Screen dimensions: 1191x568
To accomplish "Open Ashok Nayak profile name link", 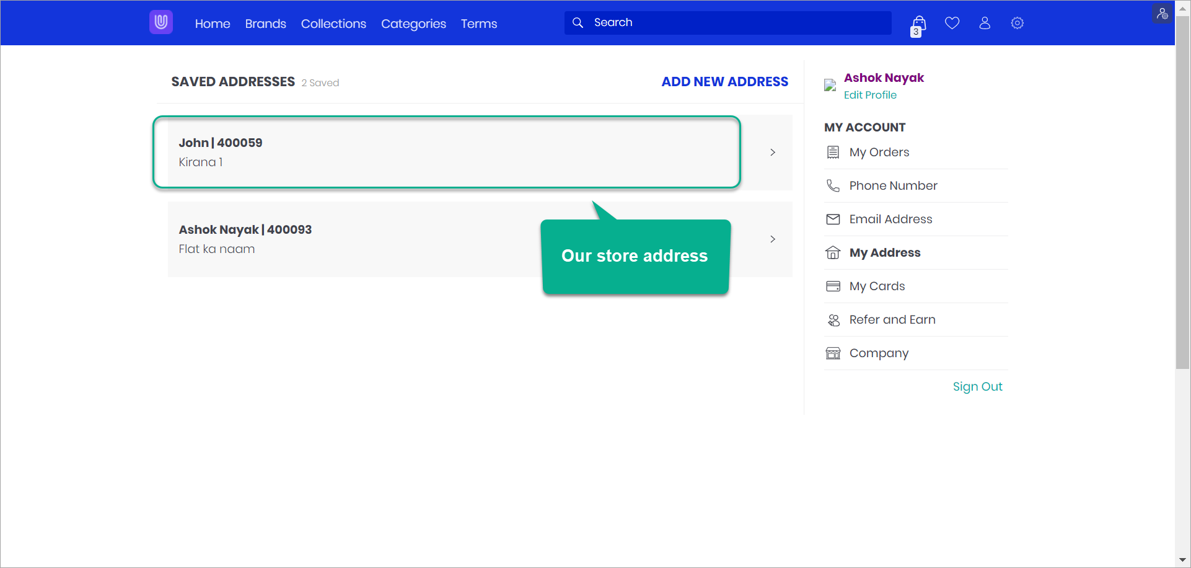I will [x=884, y=78].
